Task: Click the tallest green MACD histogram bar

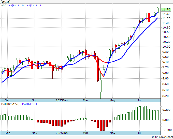Action: tap(146, 113)
